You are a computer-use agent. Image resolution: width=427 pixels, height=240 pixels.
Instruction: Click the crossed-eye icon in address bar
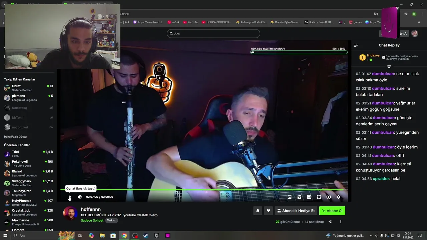tap(376, 14)
